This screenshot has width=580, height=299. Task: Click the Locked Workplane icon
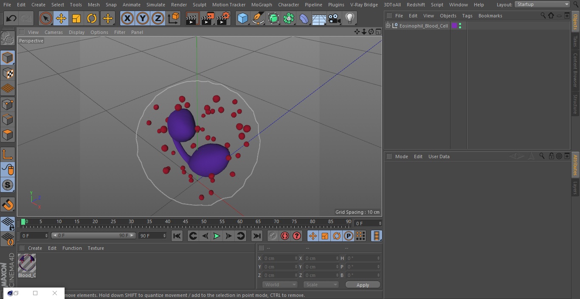click(x=8, y=224)
